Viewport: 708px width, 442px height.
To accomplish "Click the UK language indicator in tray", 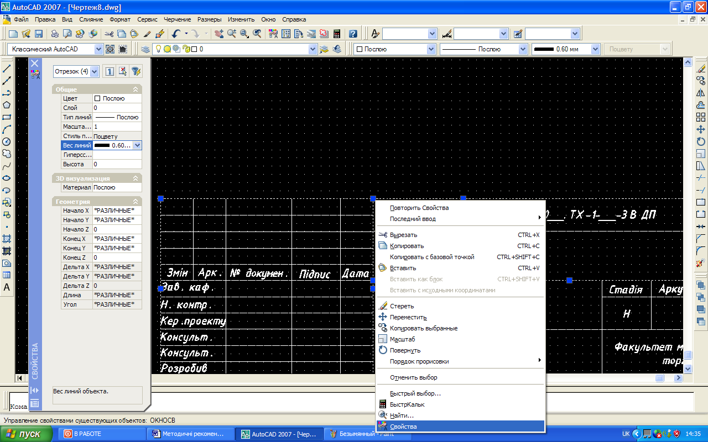I will point(626,434).
